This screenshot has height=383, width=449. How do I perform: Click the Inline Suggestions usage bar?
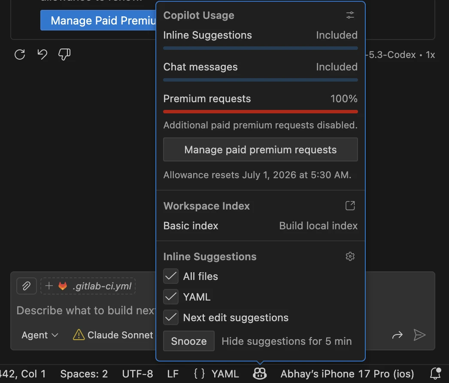click(260, 48)
